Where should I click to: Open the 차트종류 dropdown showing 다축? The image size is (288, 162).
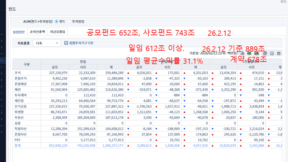(x=47, y=43)
